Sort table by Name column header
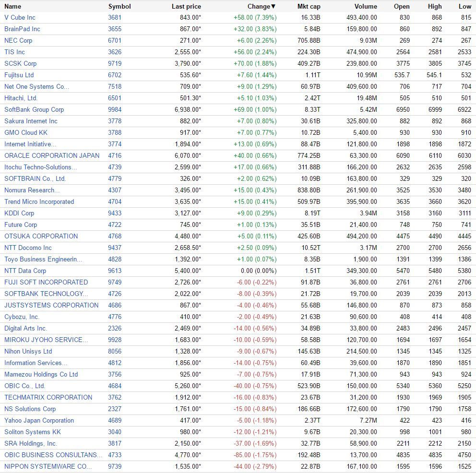Image resolution: width=476 pixels, height=473 pixels. (x=13, y=6)
